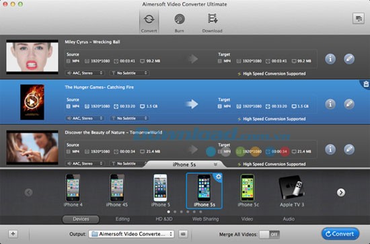Jump to the second page dot of devices

click(175, 212)
